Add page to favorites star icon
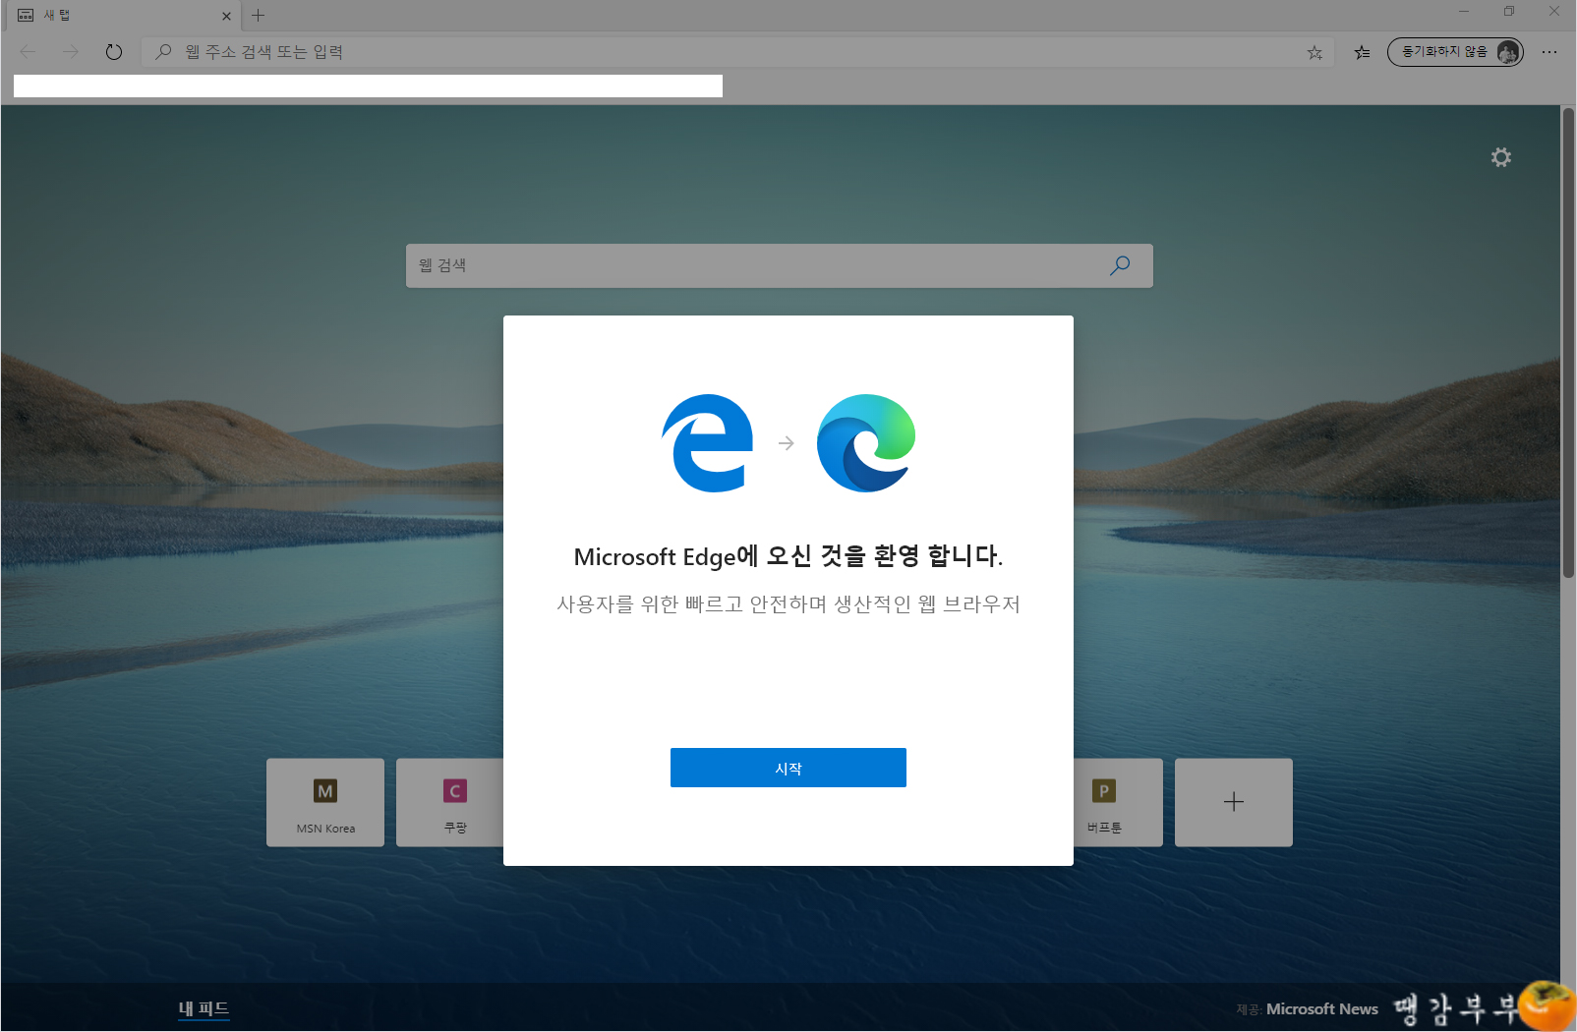1577x1032 pixels. [x=1314, y=53]
